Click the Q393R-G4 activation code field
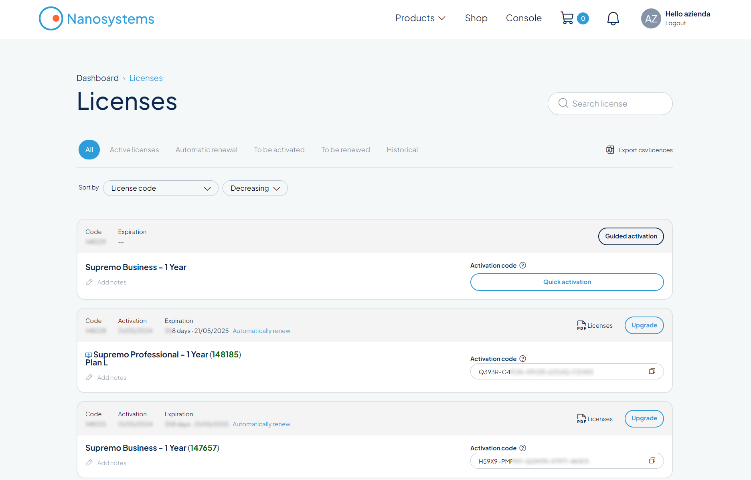The width and height of the screenshot is (751, 480). [567, 371]
